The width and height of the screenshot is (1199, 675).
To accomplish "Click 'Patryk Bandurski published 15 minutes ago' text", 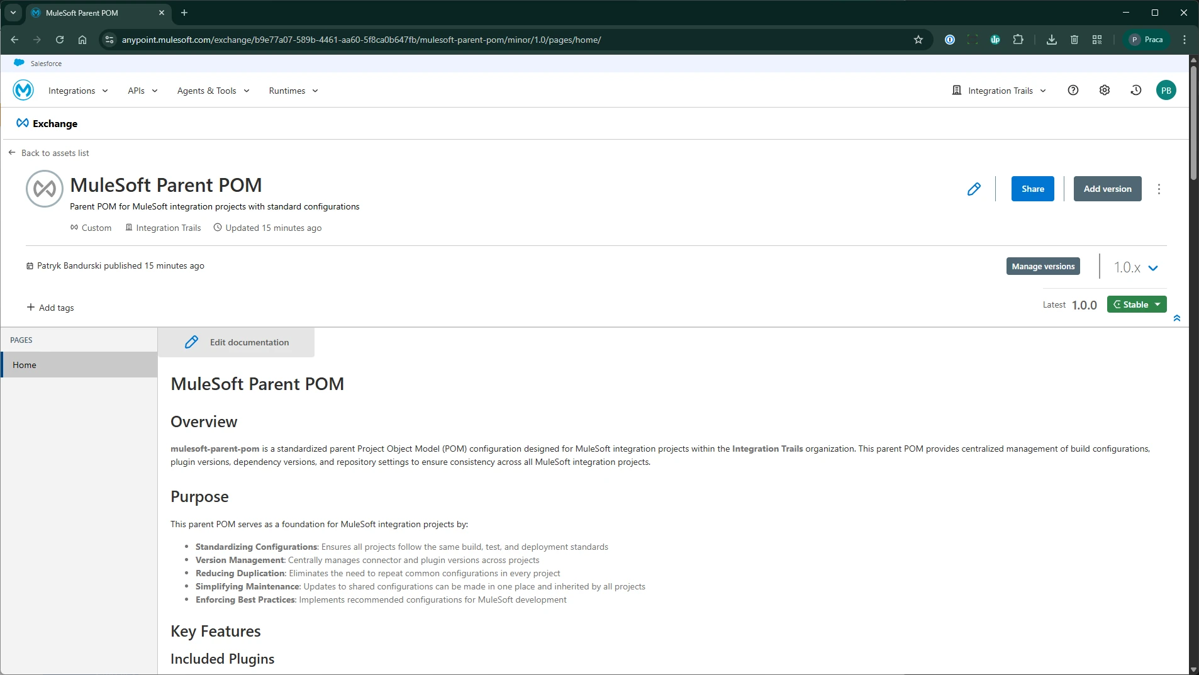I will (x=121, y=265).
